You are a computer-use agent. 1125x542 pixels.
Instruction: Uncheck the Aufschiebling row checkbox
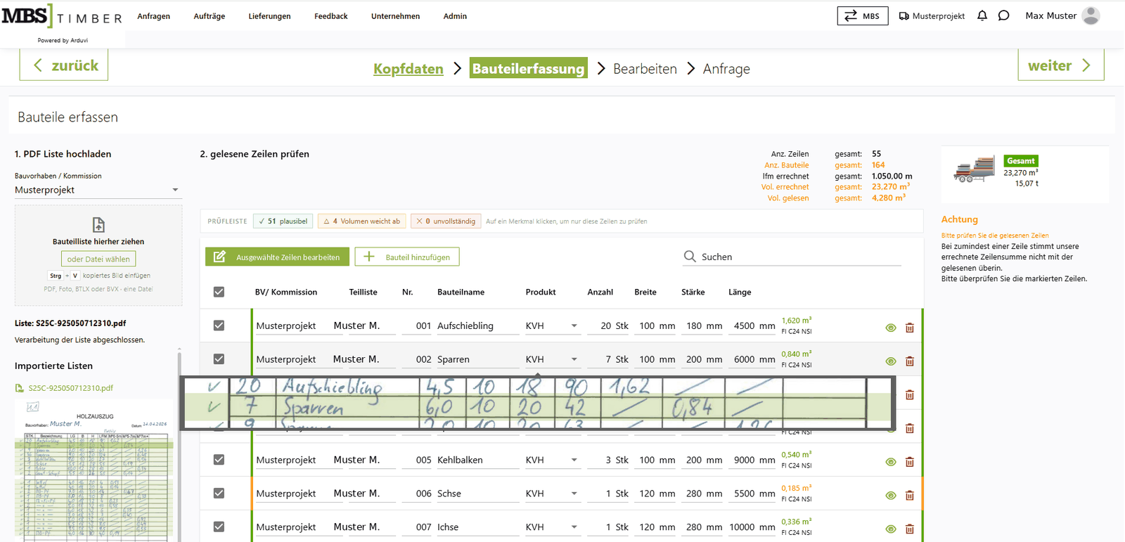pyautogui.click(x=219, y=325)
